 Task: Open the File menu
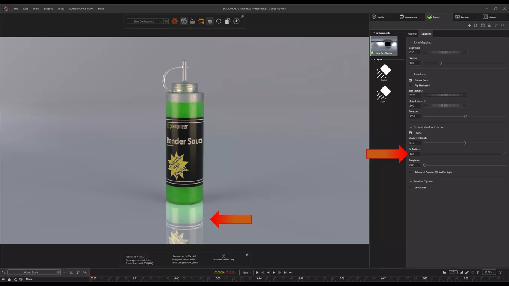(x=16, y=8)
